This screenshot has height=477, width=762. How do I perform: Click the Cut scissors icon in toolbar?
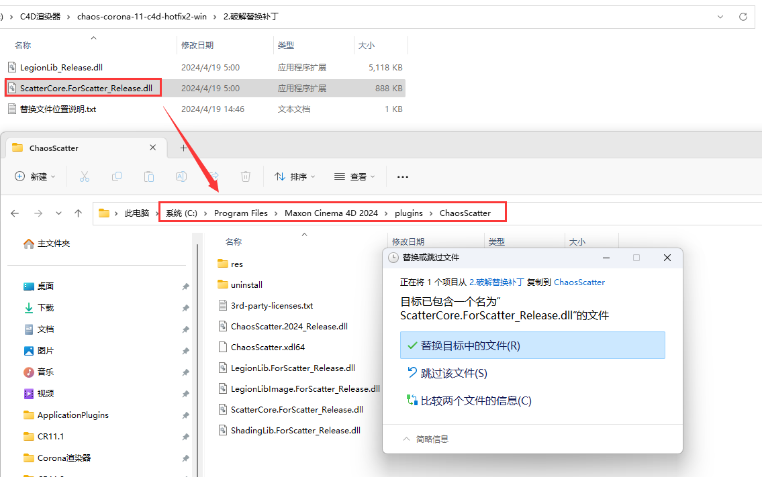[85, 176]
